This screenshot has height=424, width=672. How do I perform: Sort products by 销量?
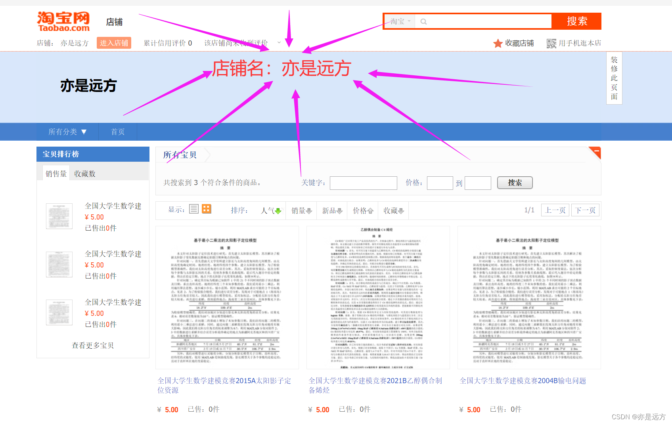point(302,210)
